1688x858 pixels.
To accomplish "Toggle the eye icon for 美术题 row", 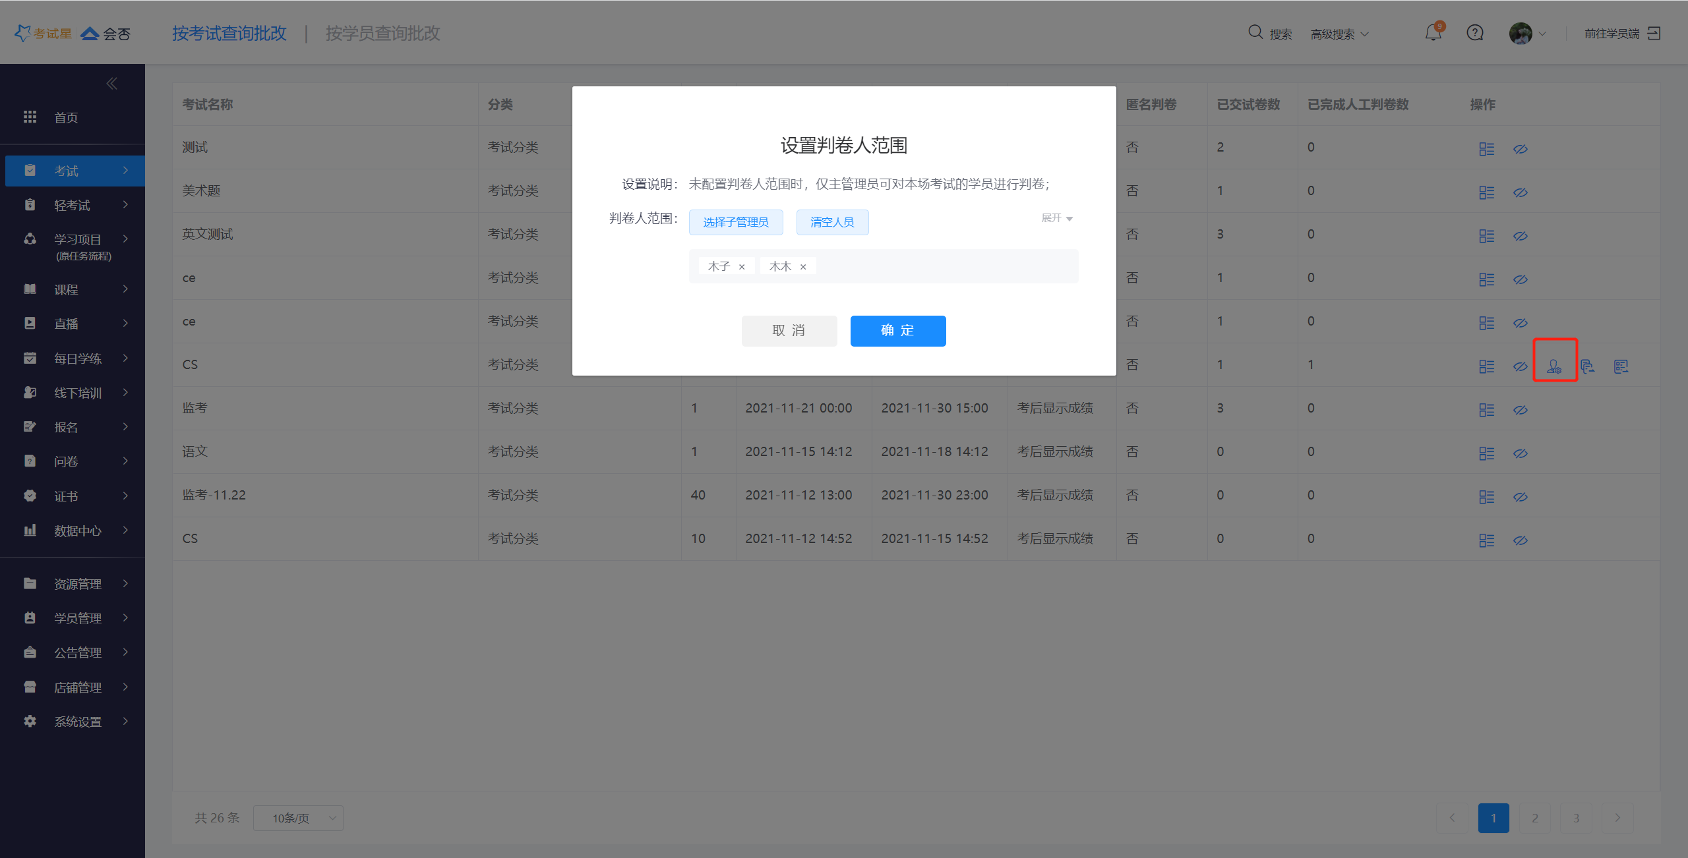I will pos(1521,192).
